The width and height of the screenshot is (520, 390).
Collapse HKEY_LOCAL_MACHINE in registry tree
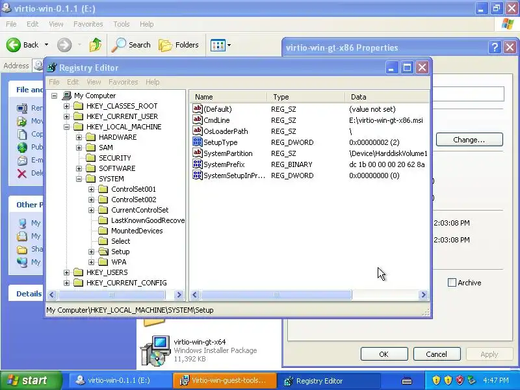67,127
